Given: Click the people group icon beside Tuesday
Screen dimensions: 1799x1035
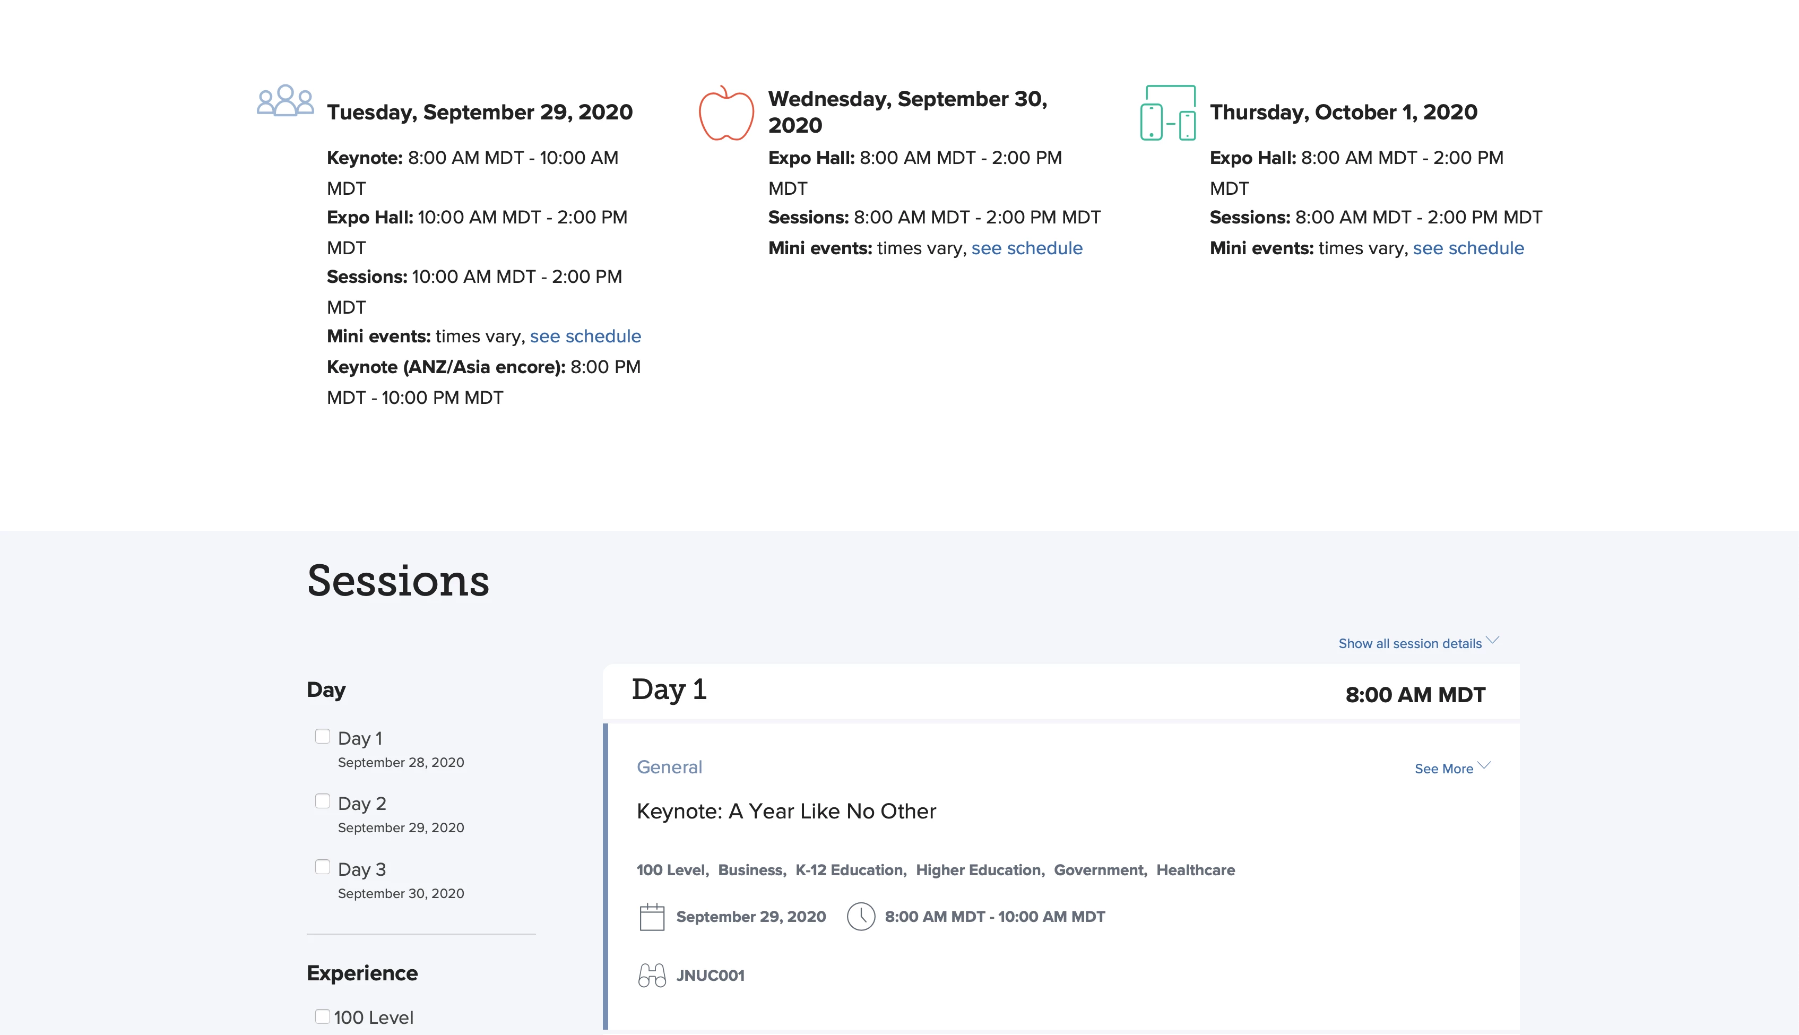Looking at the screenshot, I should [285, 101].
